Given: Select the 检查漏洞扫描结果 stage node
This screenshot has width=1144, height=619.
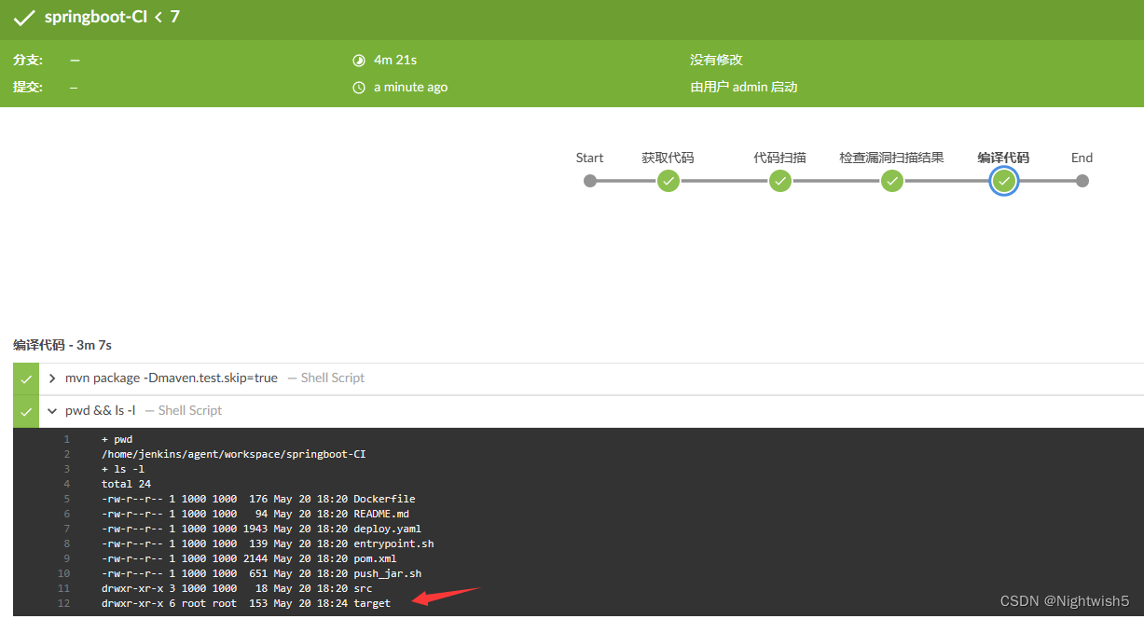Looking at the screenshot, I should coord(892,181).
